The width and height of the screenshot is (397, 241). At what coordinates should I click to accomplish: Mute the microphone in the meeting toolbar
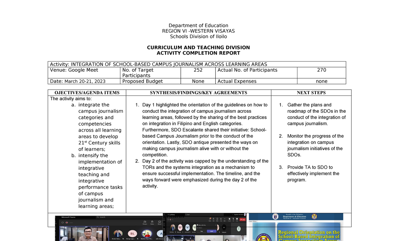(x=233, y=219)
